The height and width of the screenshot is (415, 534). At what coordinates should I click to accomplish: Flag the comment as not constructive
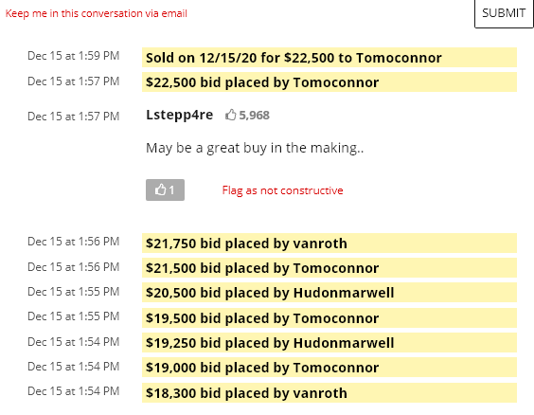click(283, 190)
